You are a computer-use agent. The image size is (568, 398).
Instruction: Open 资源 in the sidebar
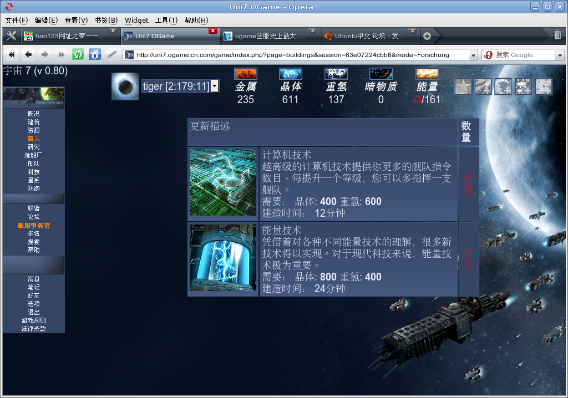pyautogui.click(x=34, y=130)
